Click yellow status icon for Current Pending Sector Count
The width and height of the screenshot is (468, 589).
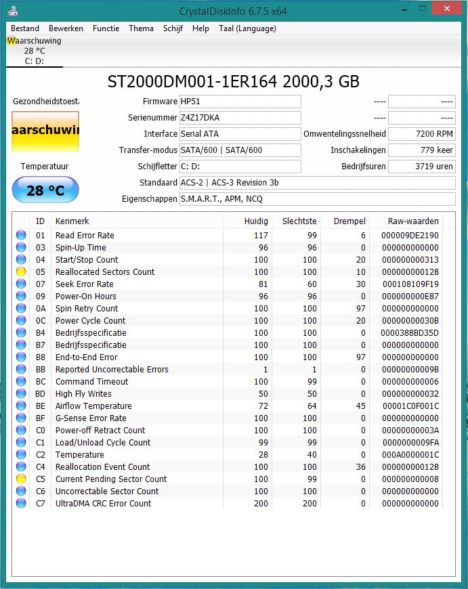click(21, 479)
